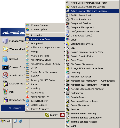Open Active Directory Sites and Services

(92, 7)
